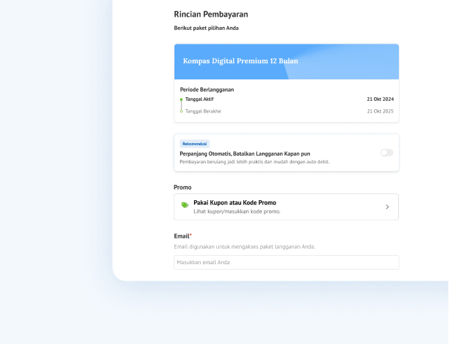The image size is (449, 344).
Task: Click the green promo tag icon
Action: 185,205
